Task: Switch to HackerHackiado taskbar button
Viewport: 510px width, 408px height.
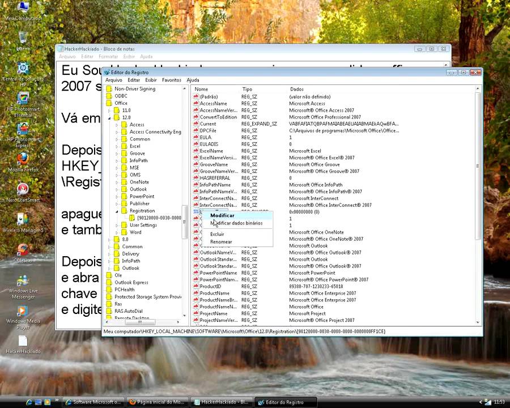Action: click(x=221, y=402)
